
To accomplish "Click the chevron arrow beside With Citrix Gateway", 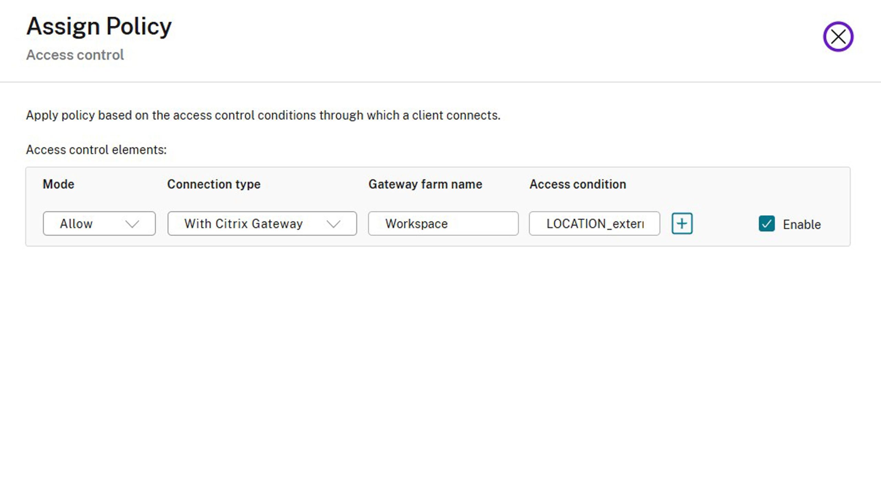I will point(333,224).
